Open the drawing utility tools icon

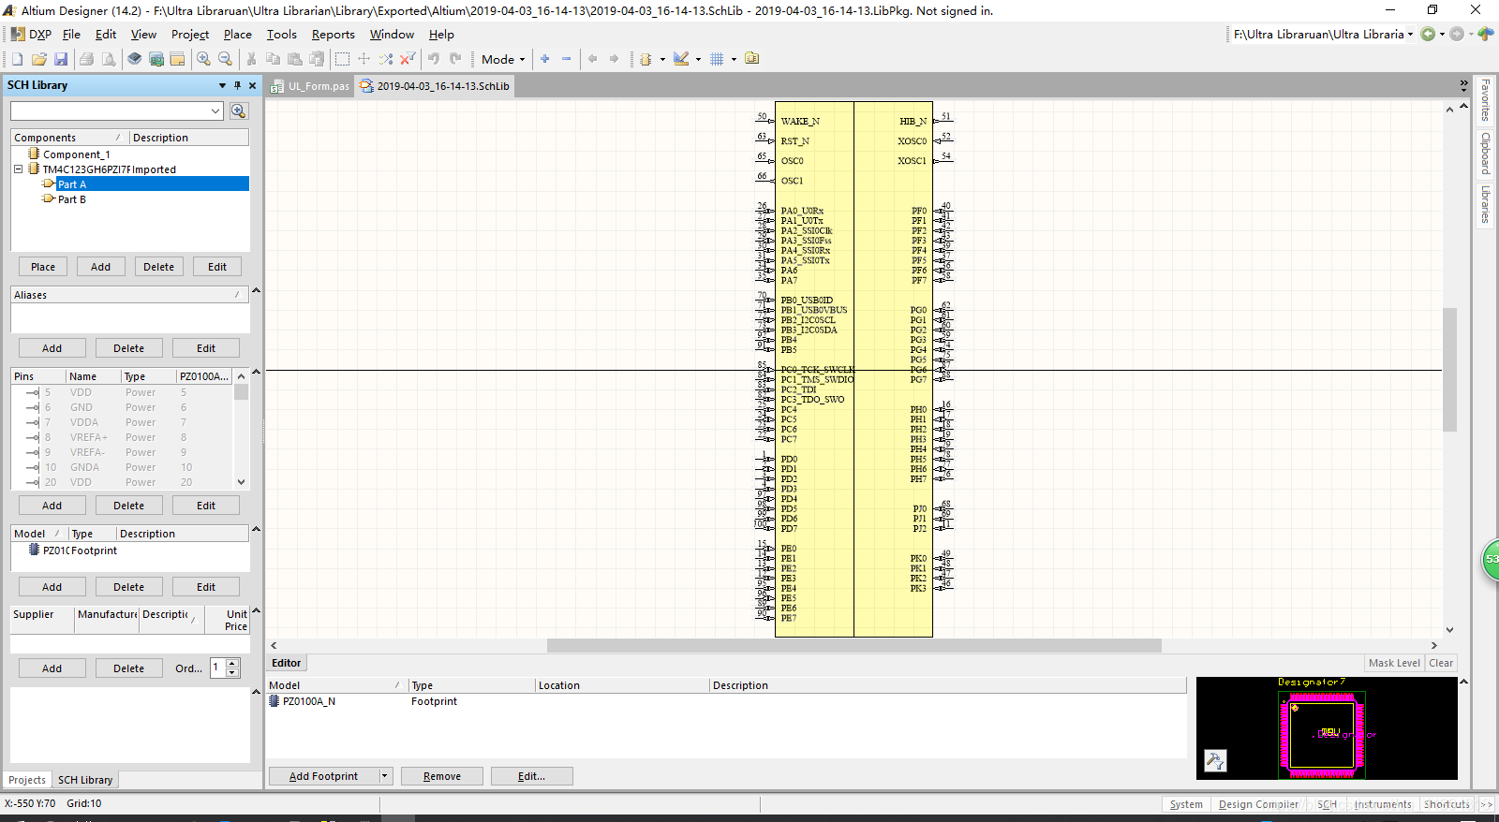681,59
